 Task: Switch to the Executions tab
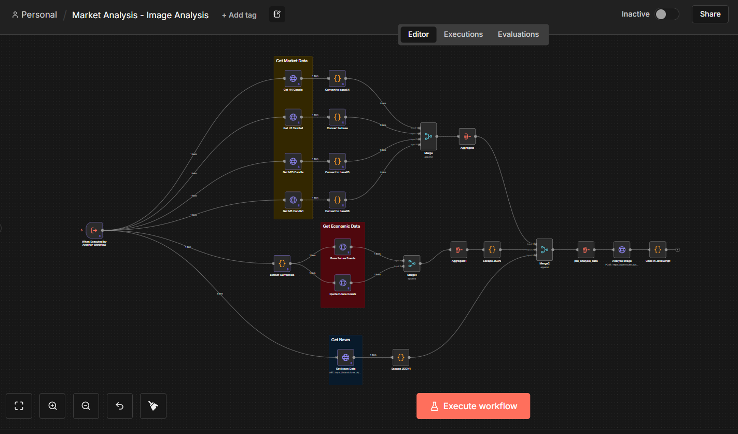click(463, 34)
